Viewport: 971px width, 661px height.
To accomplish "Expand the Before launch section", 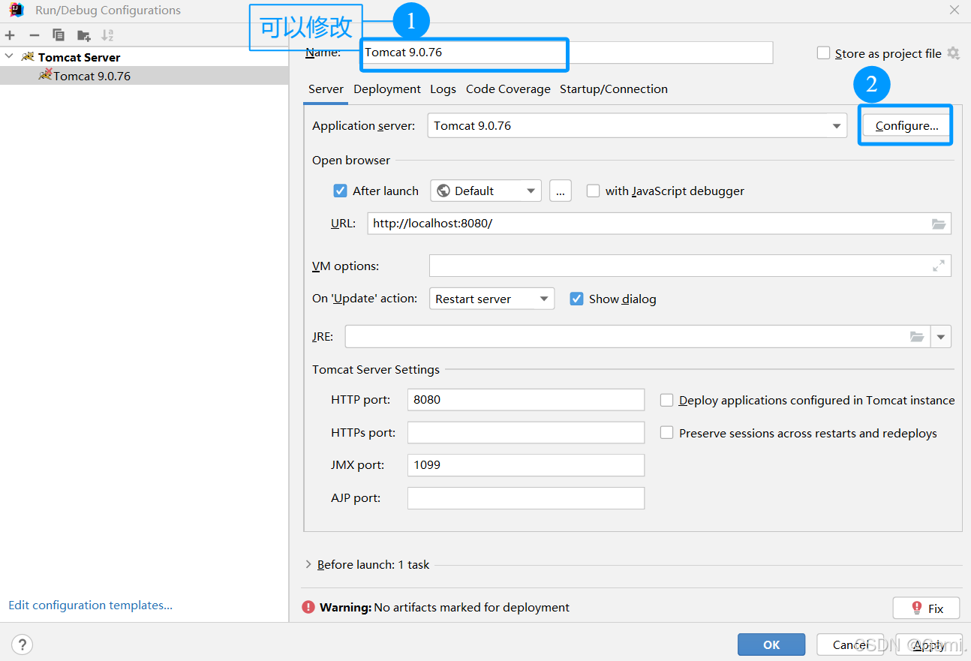I will [308, 564].
